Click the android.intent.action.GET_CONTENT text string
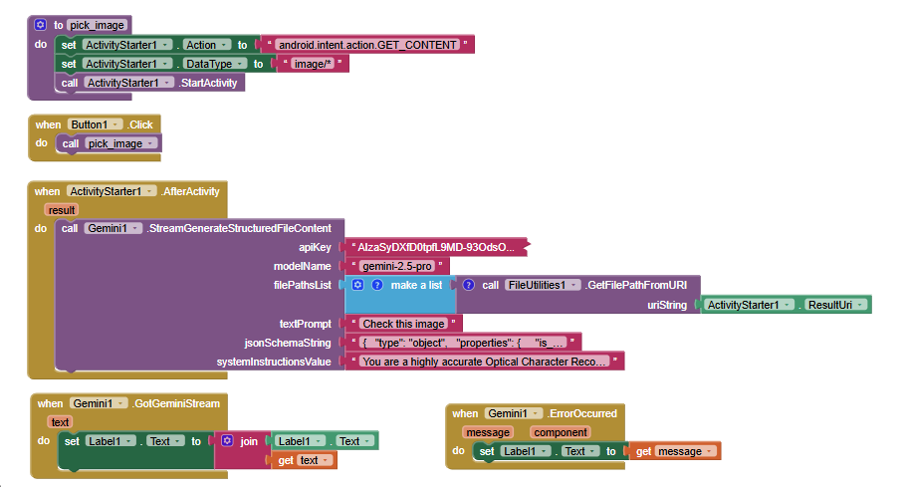The image size is (906, 490). click(367, 45)
